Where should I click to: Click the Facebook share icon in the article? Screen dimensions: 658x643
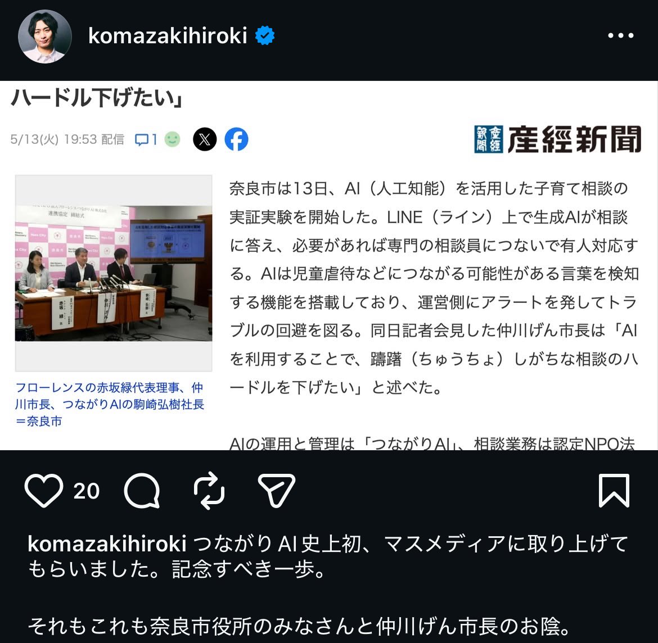pyautogui.click(x=236, y=139)
